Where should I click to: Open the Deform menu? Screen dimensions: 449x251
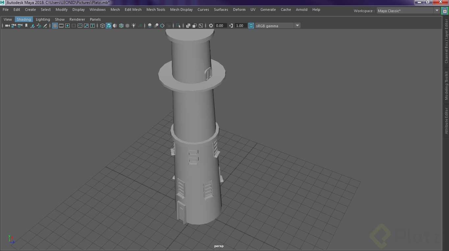pyautogui.click(x=239, y=10)
